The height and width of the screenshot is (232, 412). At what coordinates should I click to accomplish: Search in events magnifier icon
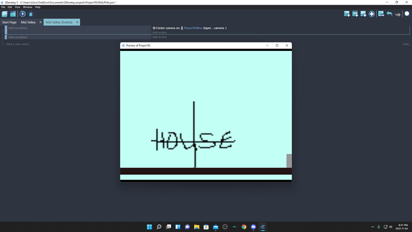point(407,14)
